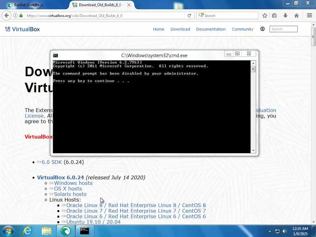Open Oracle Linux 6 / CentOS 6 link
The height and width of the screenshot is (237, 316).
click(136, 216)
